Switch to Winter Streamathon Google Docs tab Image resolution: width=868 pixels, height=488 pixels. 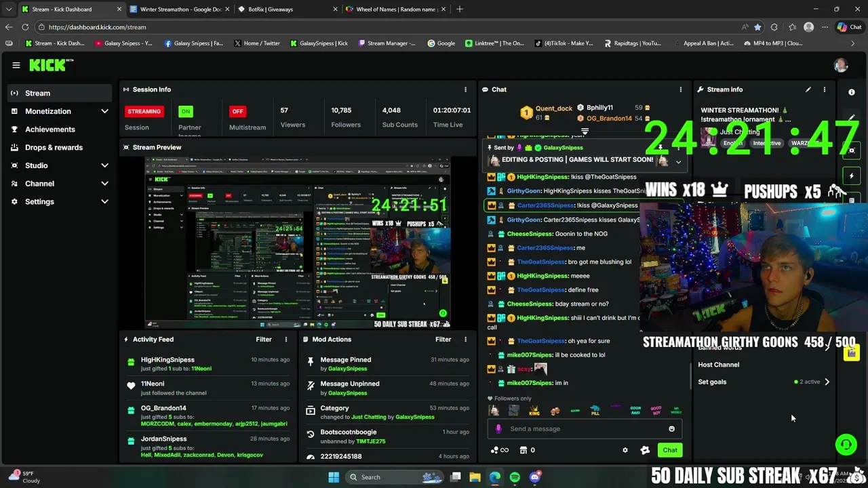(180, 9)
